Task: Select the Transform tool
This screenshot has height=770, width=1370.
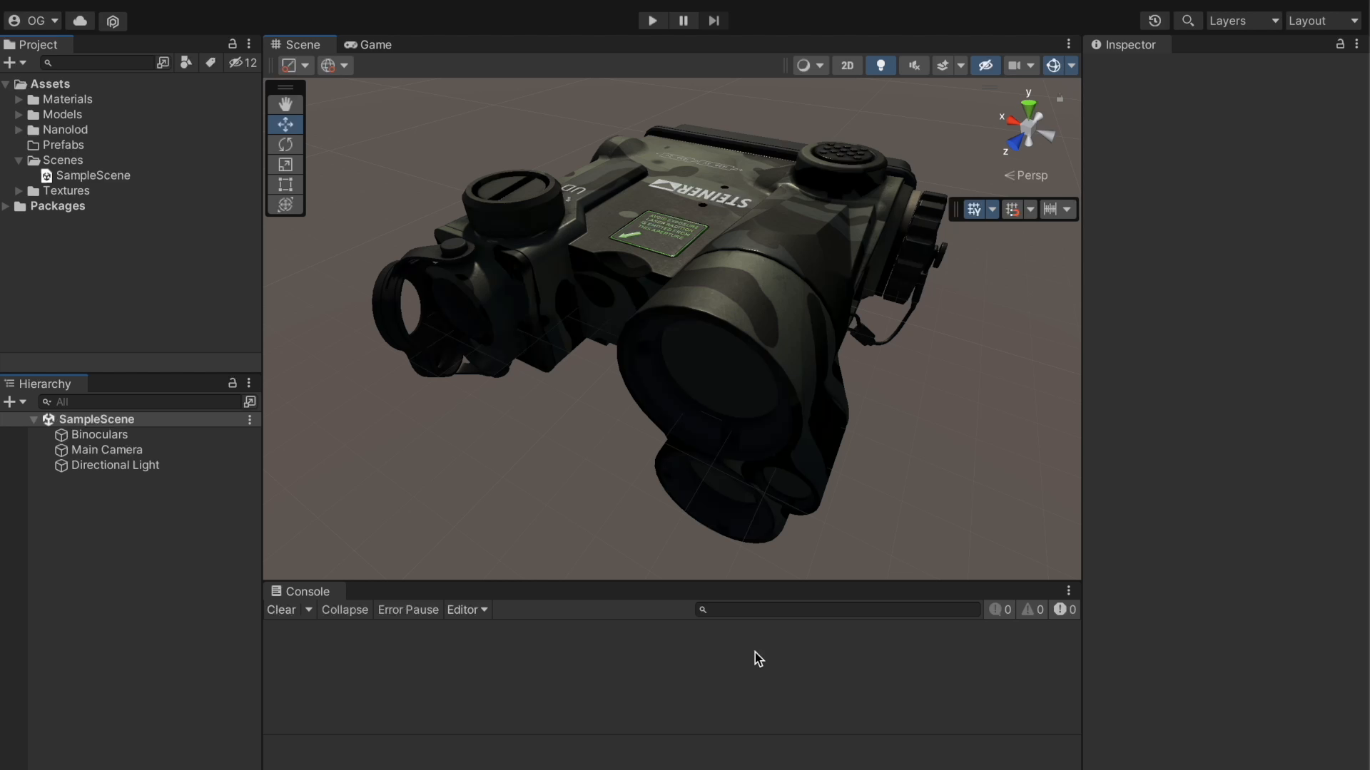Action: [285, 205]
